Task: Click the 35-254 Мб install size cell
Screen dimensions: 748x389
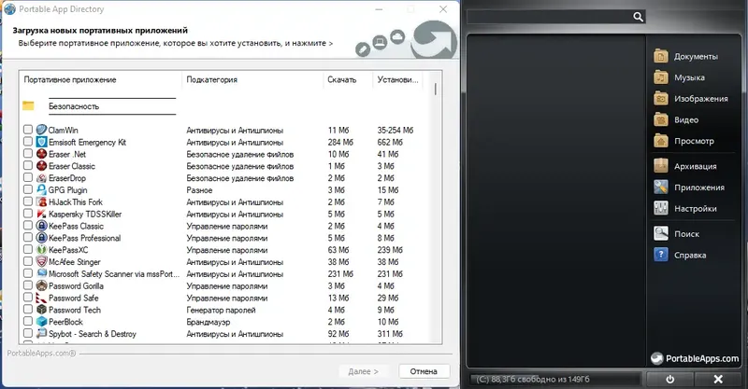Action: point(396,130)
